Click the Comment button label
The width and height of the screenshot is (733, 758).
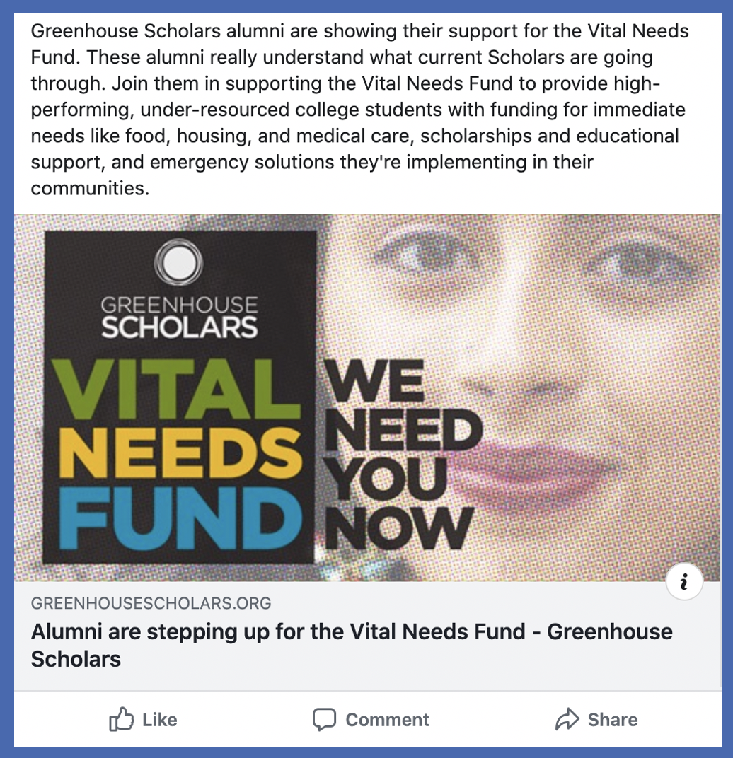[387, 720]
